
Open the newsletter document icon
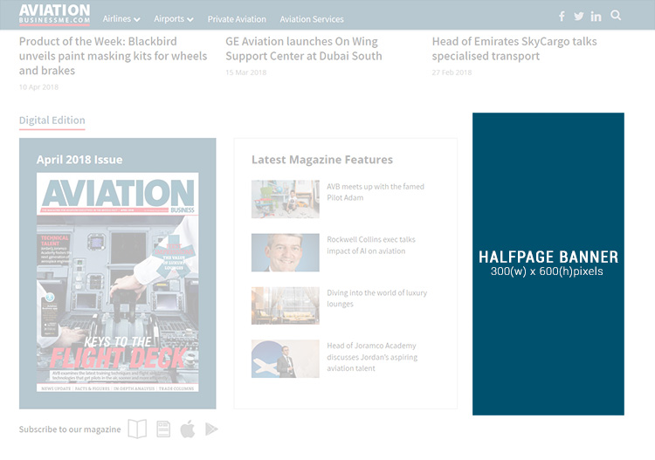pyautogui.click(x=163, y=429)
